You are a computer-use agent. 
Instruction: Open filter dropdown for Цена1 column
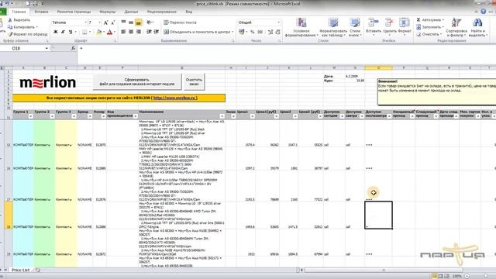(252, 116)
